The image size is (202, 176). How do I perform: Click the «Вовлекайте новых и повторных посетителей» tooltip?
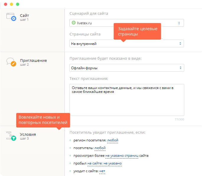[x=43, y=120]
